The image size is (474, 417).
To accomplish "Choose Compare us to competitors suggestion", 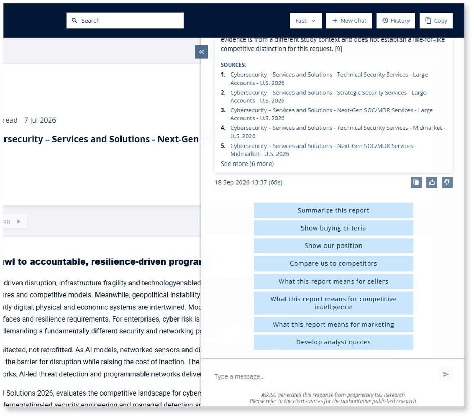I will tap(333, 264).
